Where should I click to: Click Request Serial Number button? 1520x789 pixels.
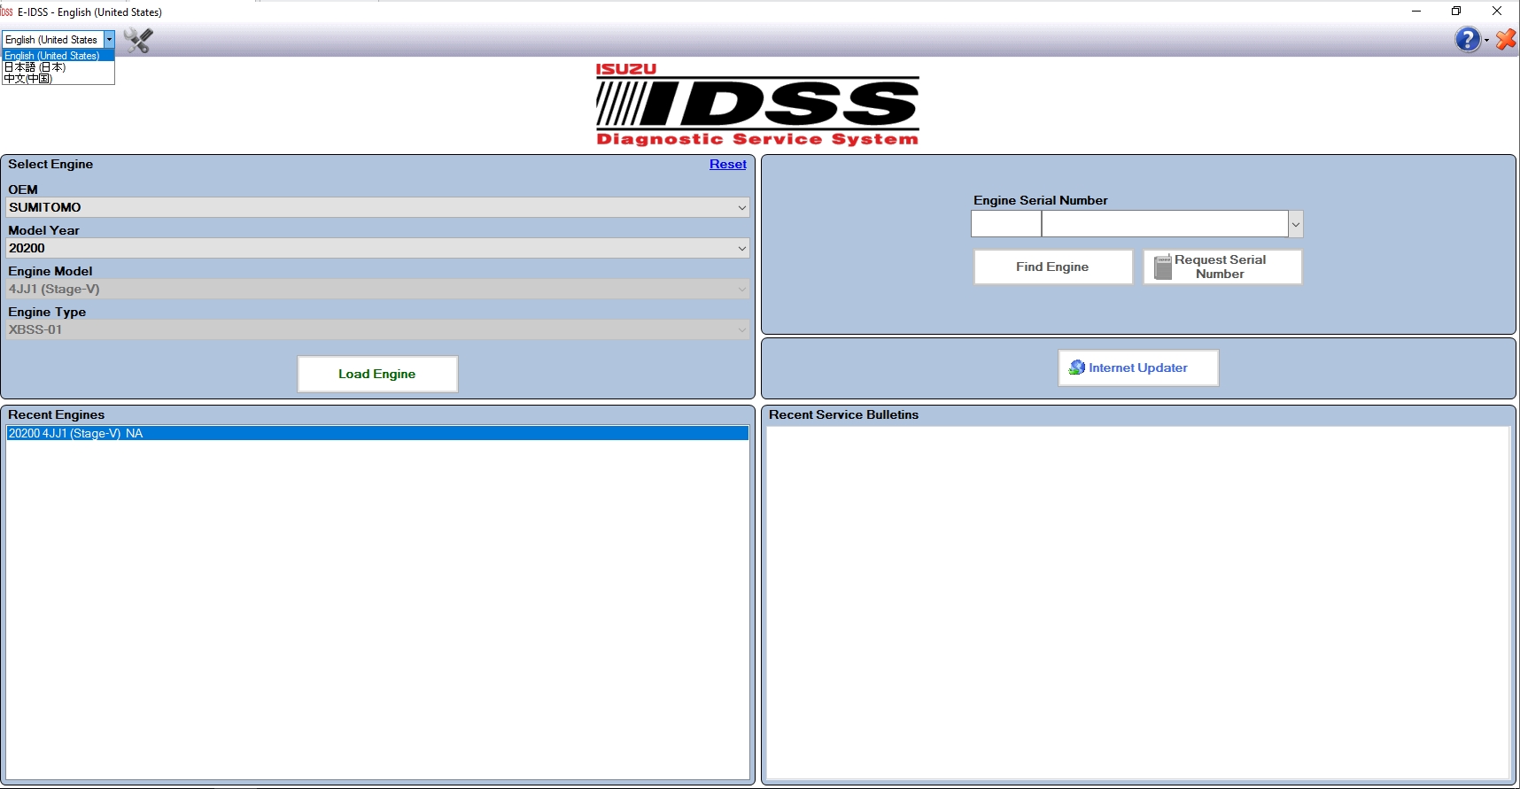pos(1222,267)
